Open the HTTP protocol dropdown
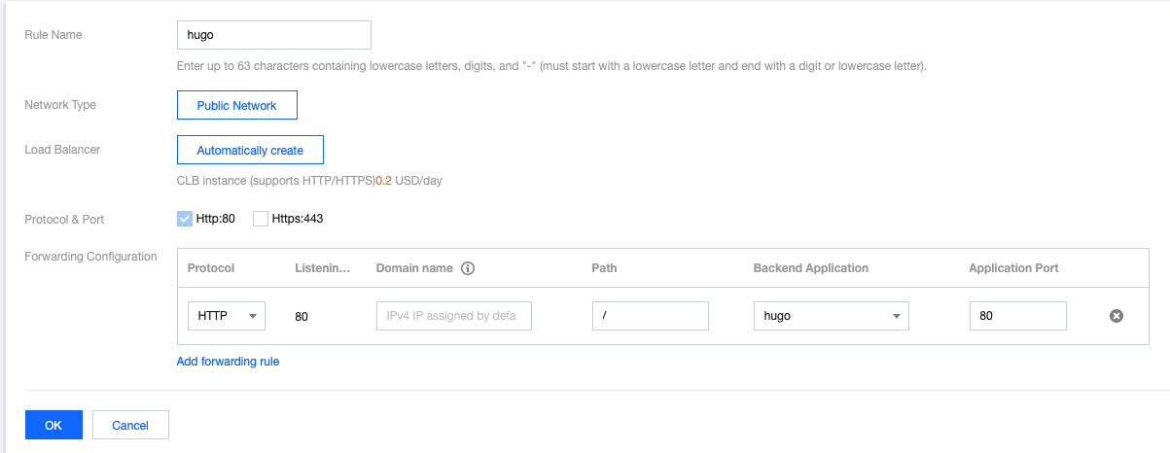This screenshot has width=1170, height=453. click(x=226, y=316)
